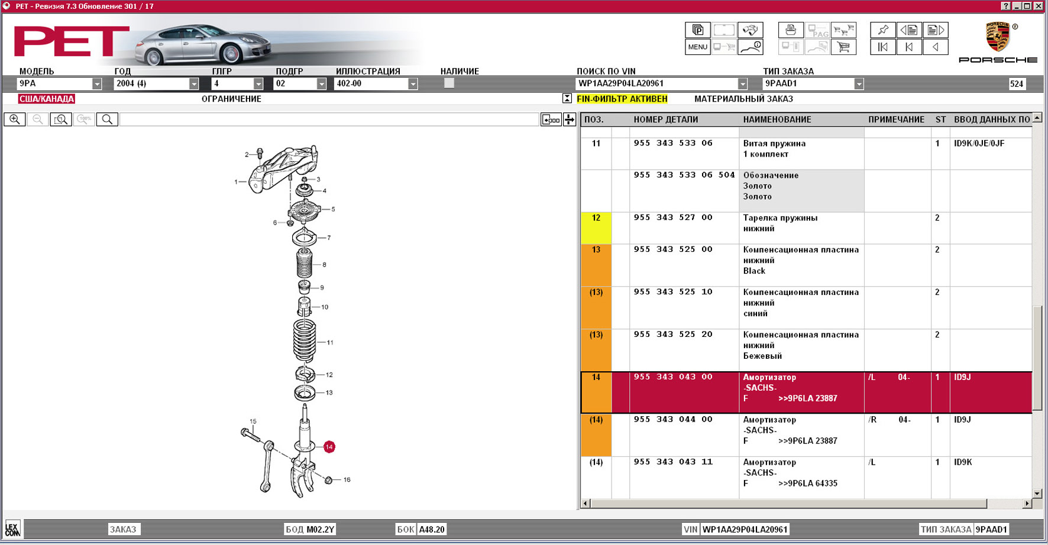Viewport: 1048px width, 545px height.
Task: Activate the zoom-region magnifier tool
Action: [61, 119]
